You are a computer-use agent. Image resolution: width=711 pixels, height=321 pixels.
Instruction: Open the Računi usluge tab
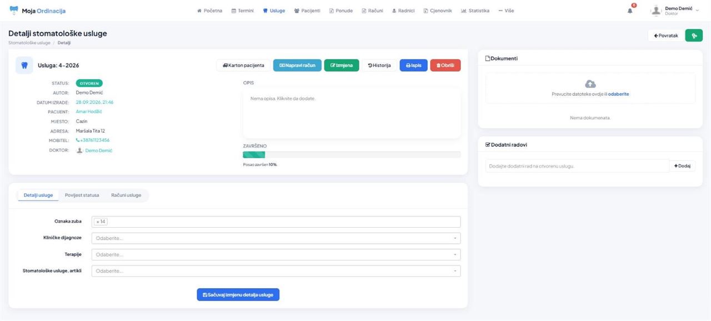tap(126, 195)
